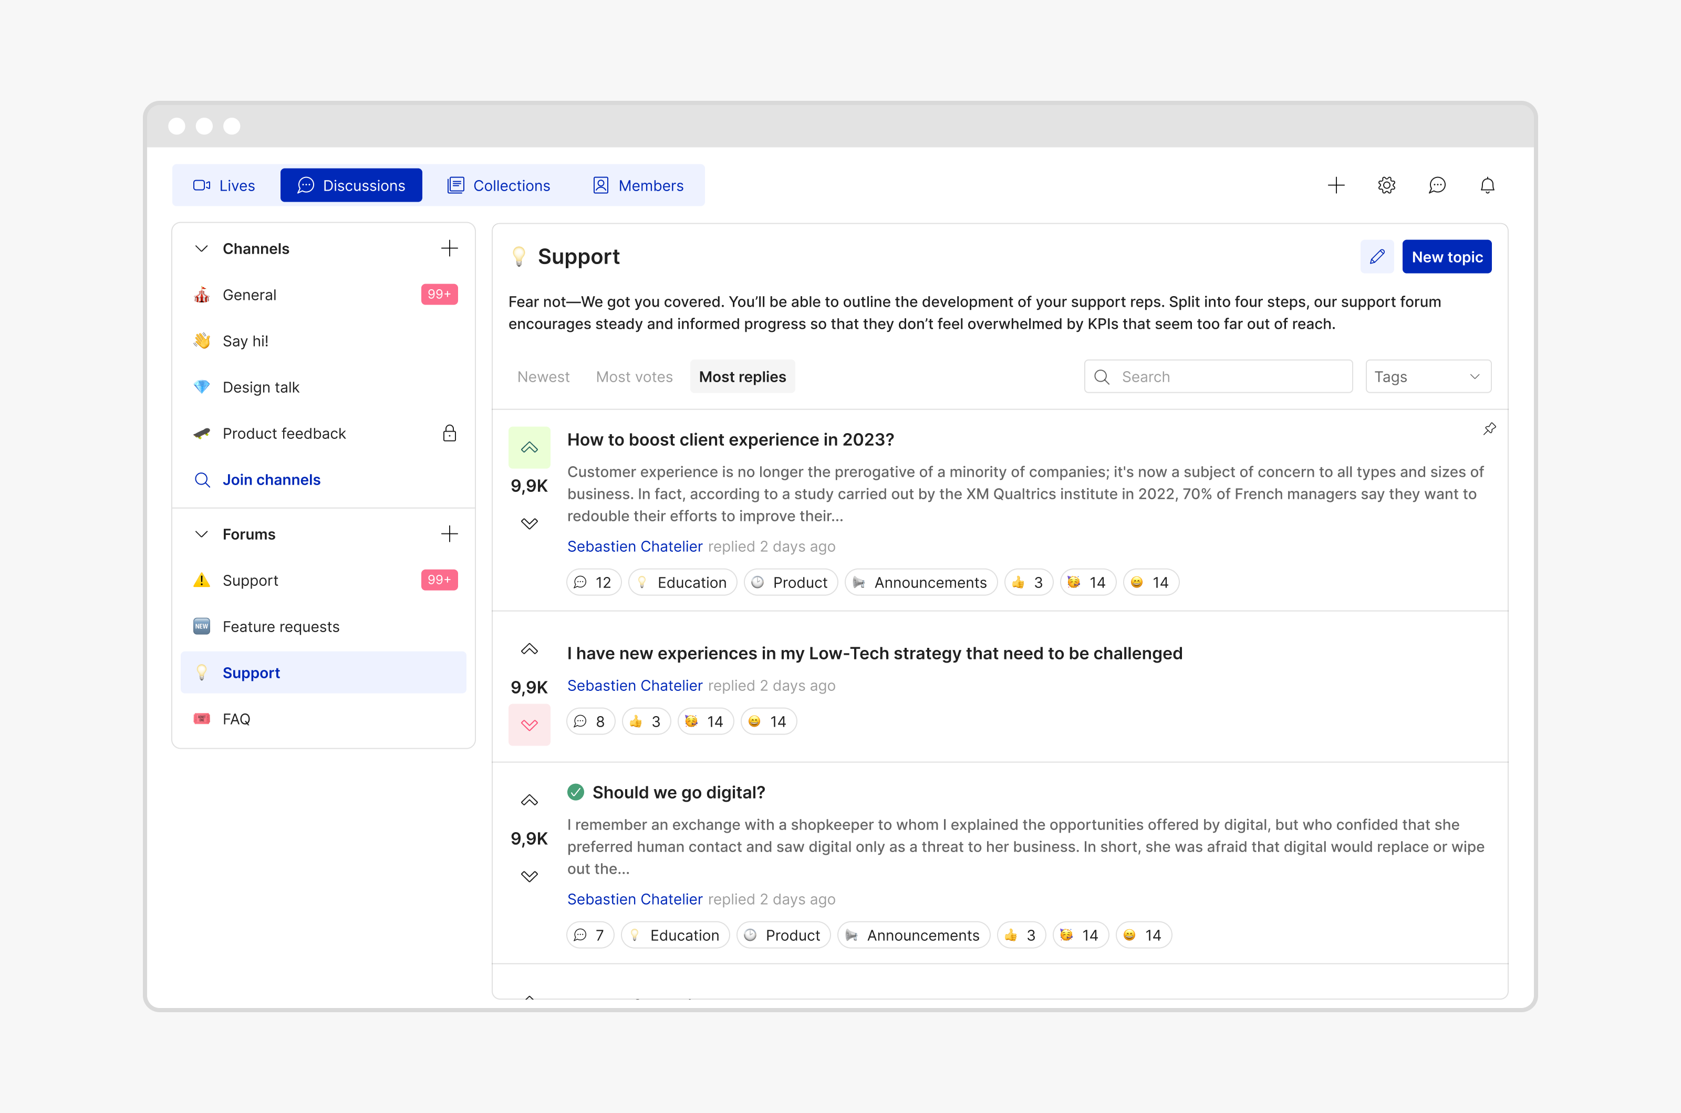Select the Discussions tab
This screenshot has width=1681, height=1113.
point(351,185)
